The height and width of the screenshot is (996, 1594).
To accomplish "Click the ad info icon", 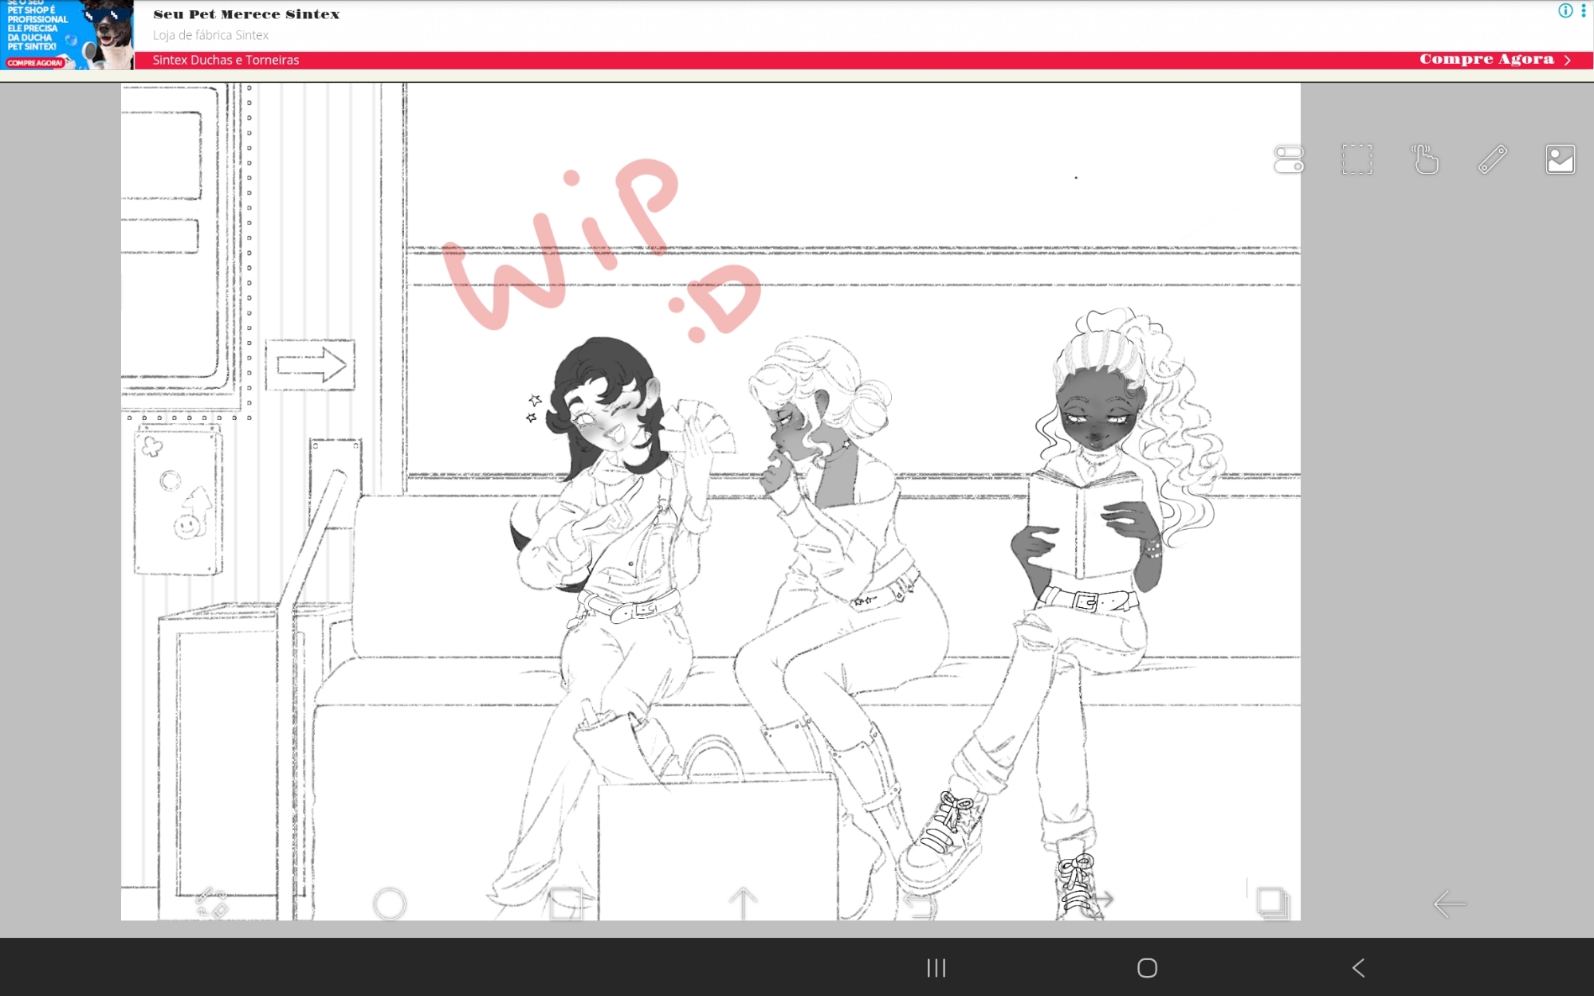I will click(1565, 11).
